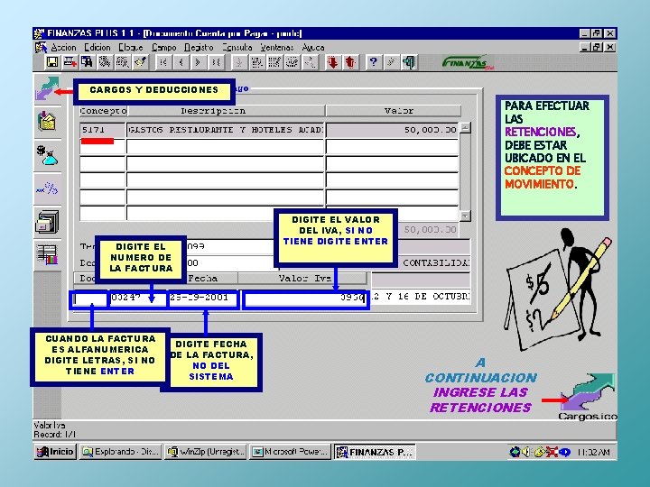Viewport: 650px width, 487px height.
Task: Click the Valor Iva input field
Action: pos(305,299)
